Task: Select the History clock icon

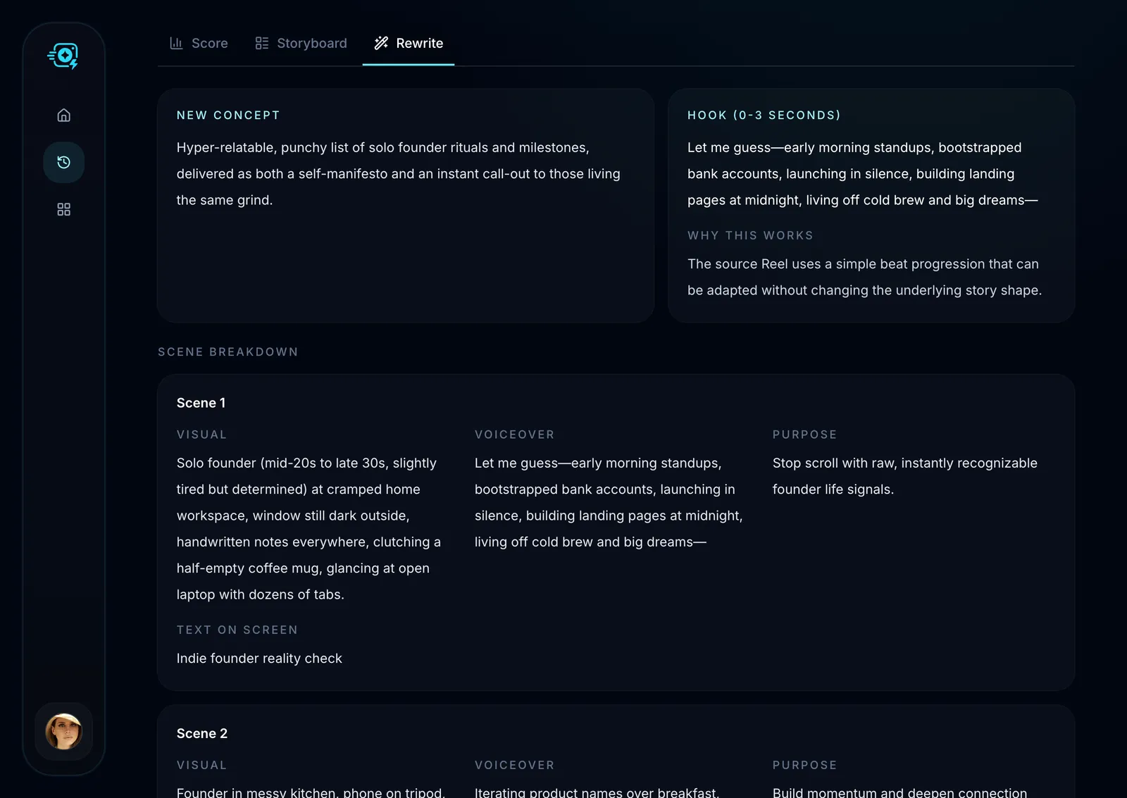Action: (63, 162)
